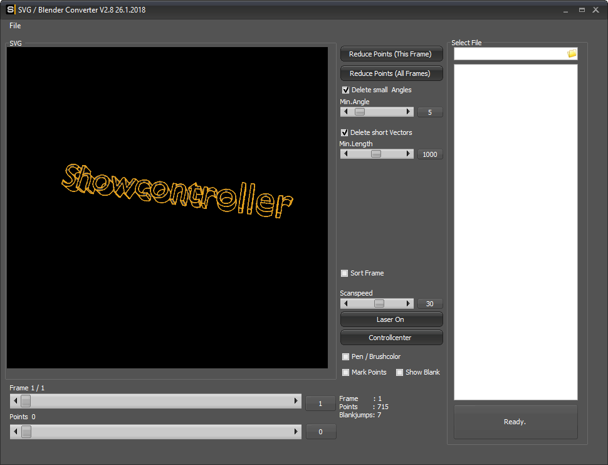Check the Pen / Brushcolor option
The image size is (608, 465).
[x=345, y=357]
